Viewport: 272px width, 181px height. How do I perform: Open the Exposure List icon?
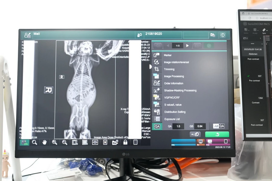coord(156,119)
